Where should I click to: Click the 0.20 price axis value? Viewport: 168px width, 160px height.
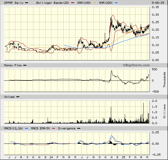pyautogui.click(x=155, y=30)
